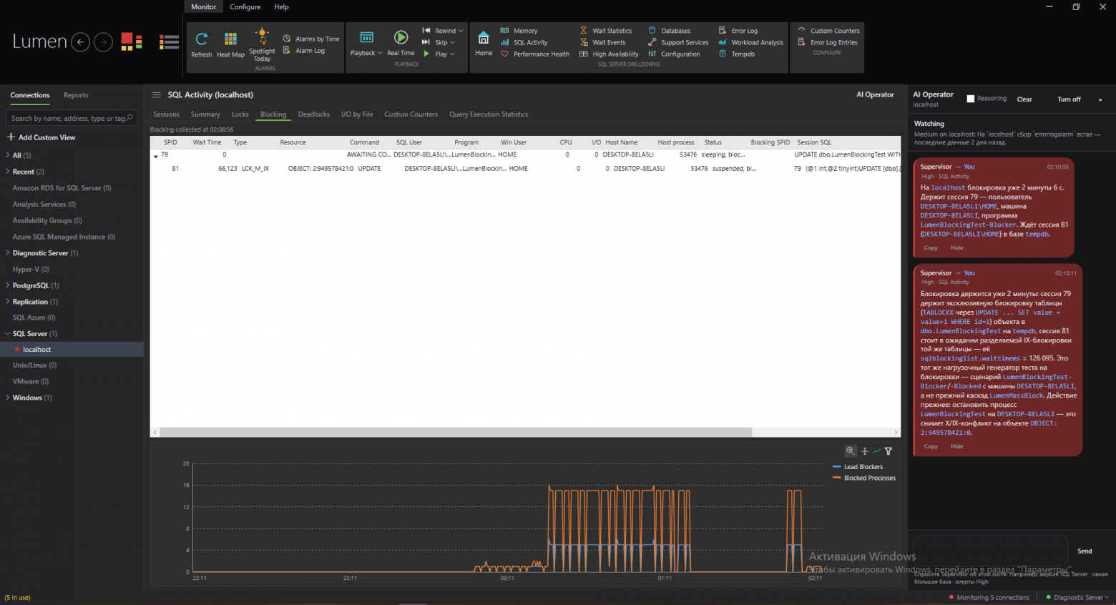Navigate back with the left arrow button
This screenshot has height=605, width=1116.
point(81,42)
